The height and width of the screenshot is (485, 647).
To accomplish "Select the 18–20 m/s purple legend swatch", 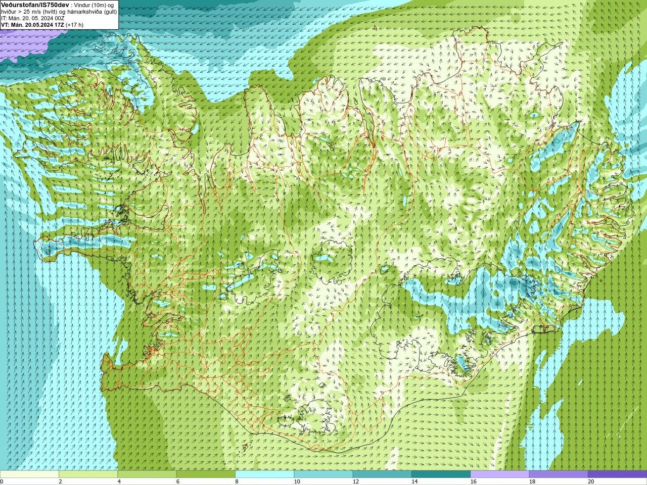I will 559,474.
